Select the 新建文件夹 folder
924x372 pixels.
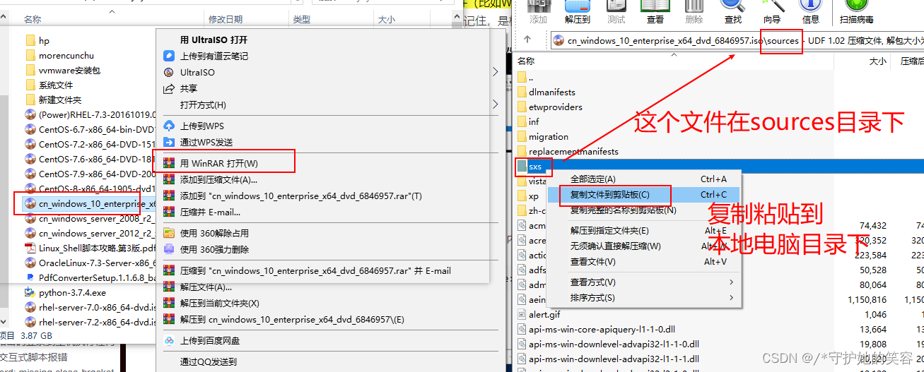[60, 100]
